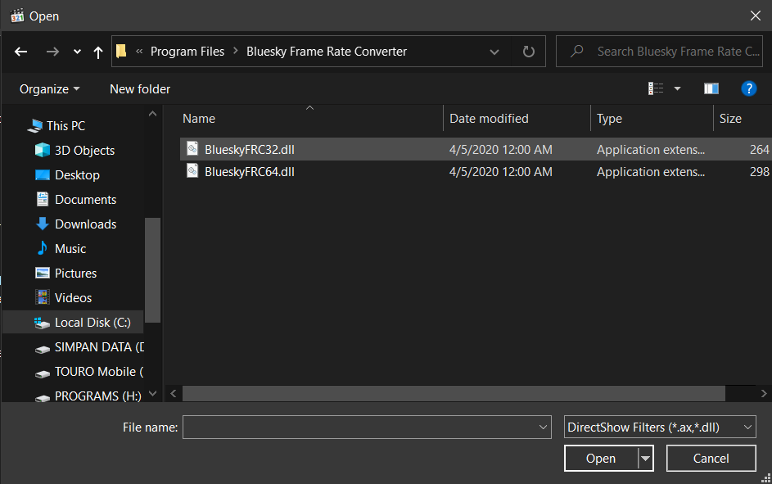Click the Open button
Image resolution: width=772 pixels, height=484 pixels.
pos(601,459)
